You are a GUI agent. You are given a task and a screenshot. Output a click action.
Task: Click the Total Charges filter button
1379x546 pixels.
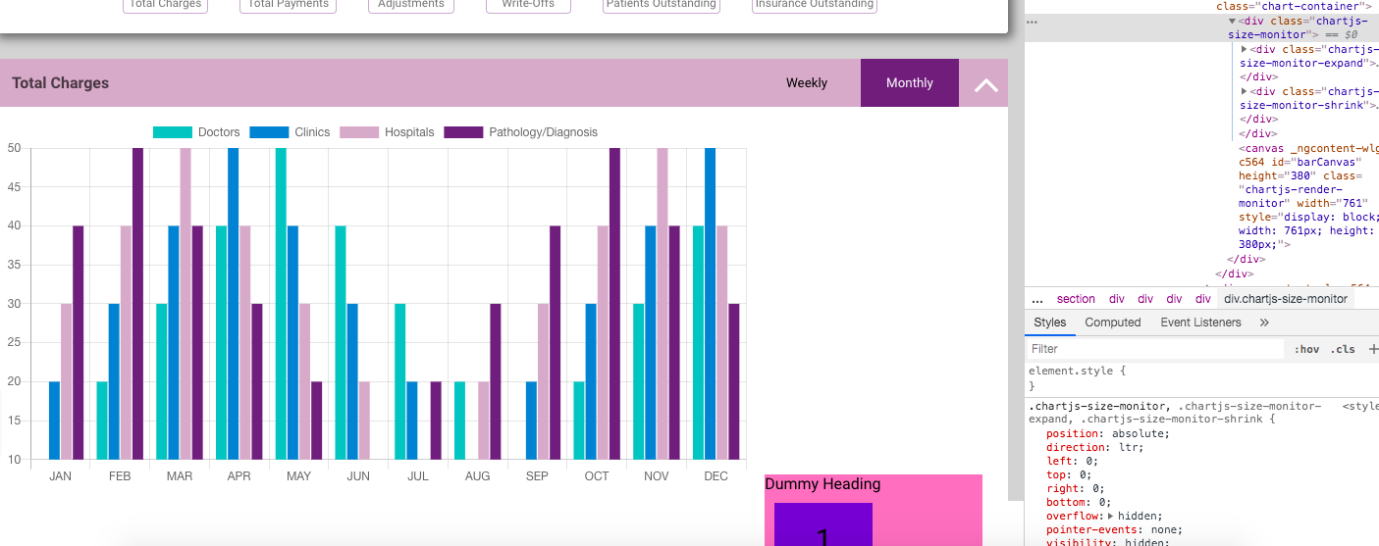coord(166,5)
